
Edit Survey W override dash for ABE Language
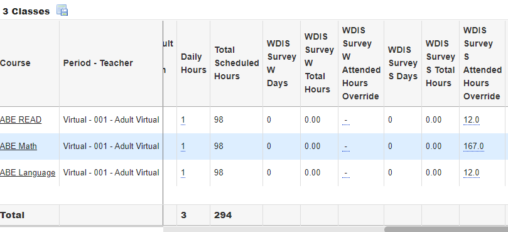[346, 174]
